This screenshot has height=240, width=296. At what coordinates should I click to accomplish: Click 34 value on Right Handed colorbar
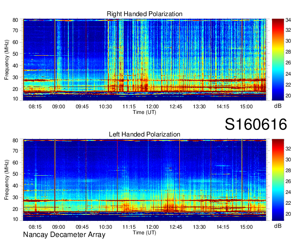pos(288,20)
